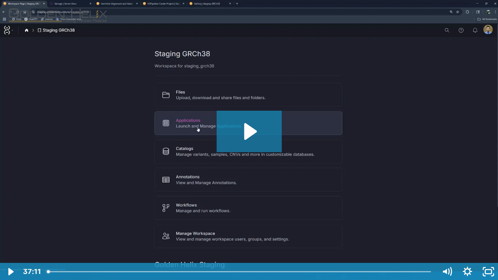
Task: Open the Files card title
Action: [x=180, y=92]
